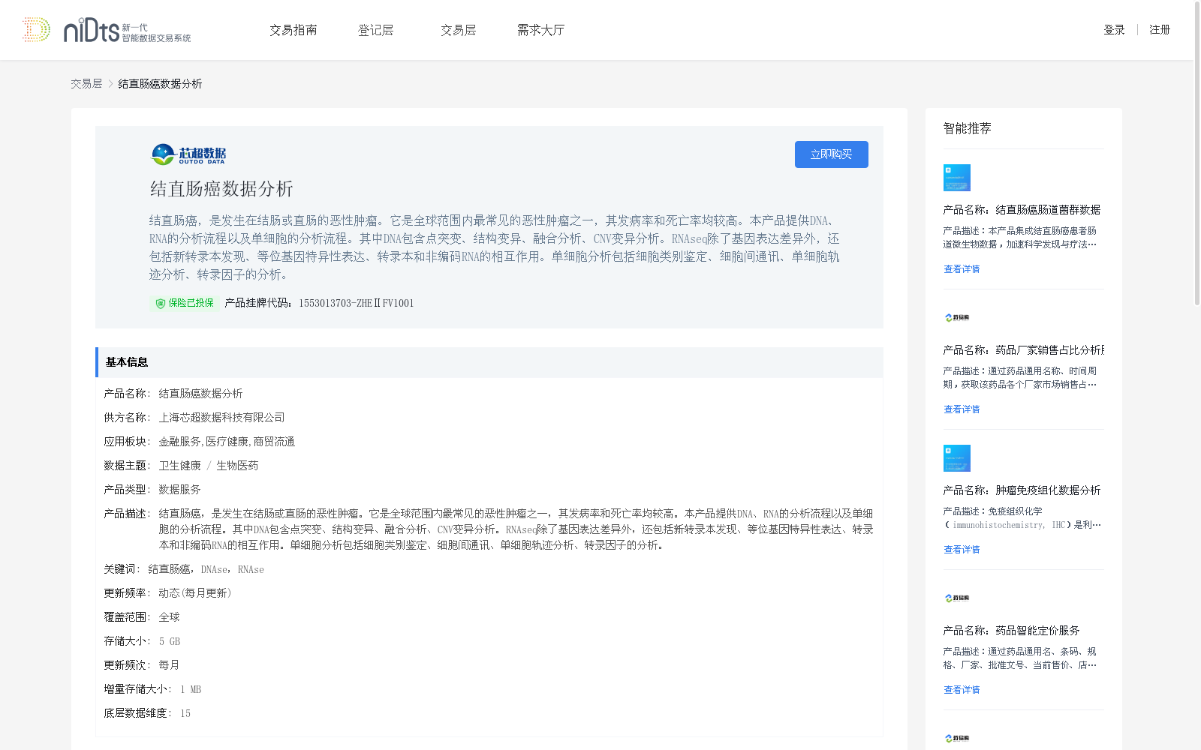Screen dimensions: 1201x750
Task: Click product code 1553013703-ZHEⅡFV1001
Action: [x=356, y=303]
